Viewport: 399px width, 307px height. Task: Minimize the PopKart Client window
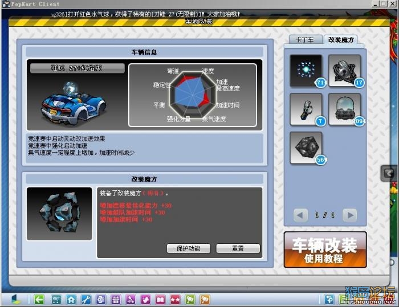pyautogui.click(x=375, y=4)
